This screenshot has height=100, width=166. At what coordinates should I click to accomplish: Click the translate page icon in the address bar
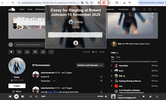coord(82,3)
